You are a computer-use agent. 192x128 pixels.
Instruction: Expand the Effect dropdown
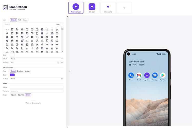[37, 59]
